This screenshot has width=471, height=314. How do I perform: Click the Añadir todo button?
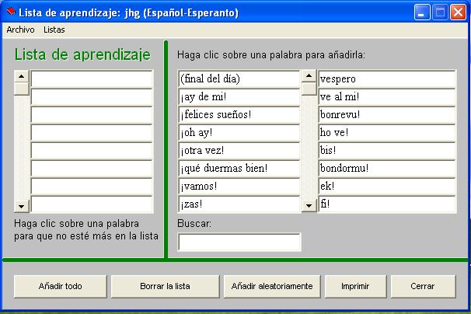coord(61,286)
